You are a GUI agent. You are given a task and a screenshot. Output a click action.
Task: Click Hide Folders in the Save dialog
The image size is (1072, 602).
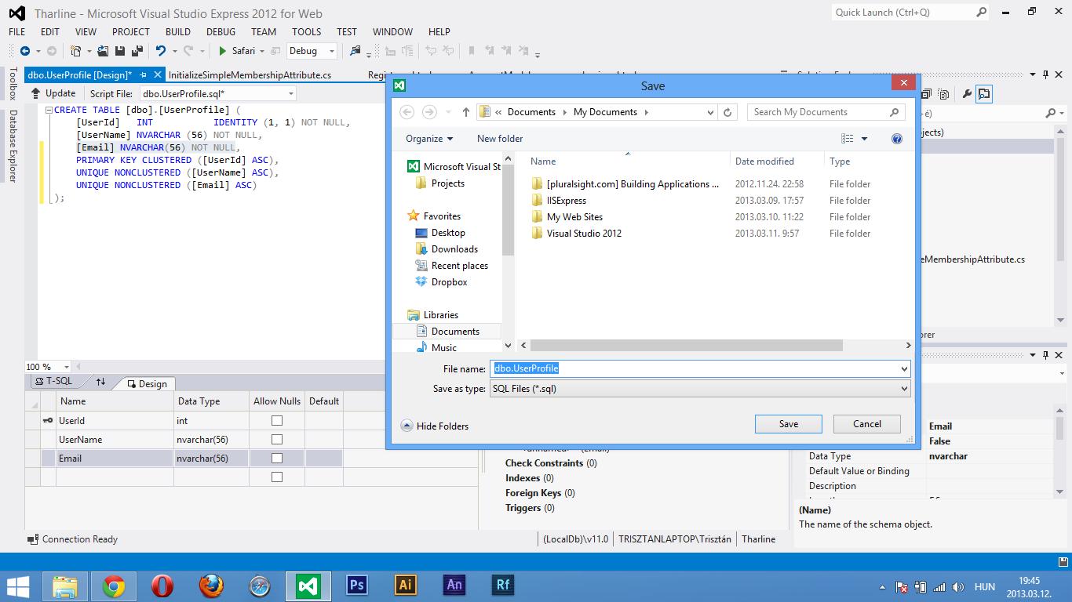(x=434, y=426)
